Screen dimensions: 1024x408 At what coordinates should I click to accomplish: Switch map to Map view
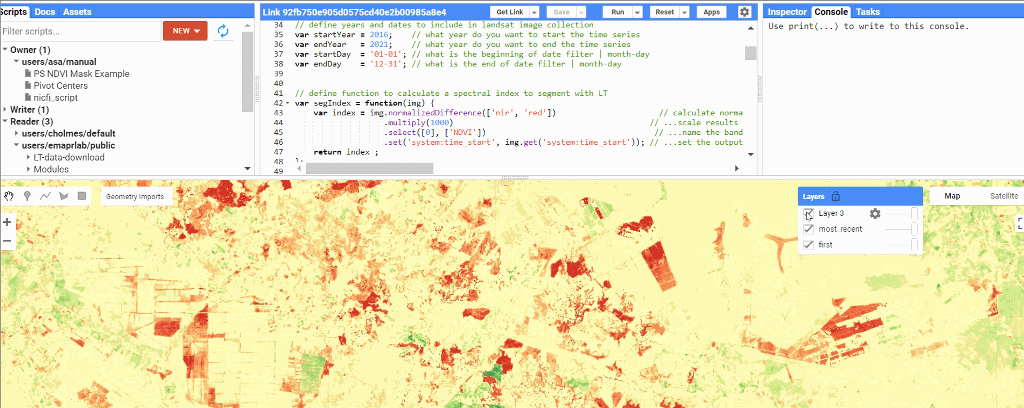coord(952,196)
